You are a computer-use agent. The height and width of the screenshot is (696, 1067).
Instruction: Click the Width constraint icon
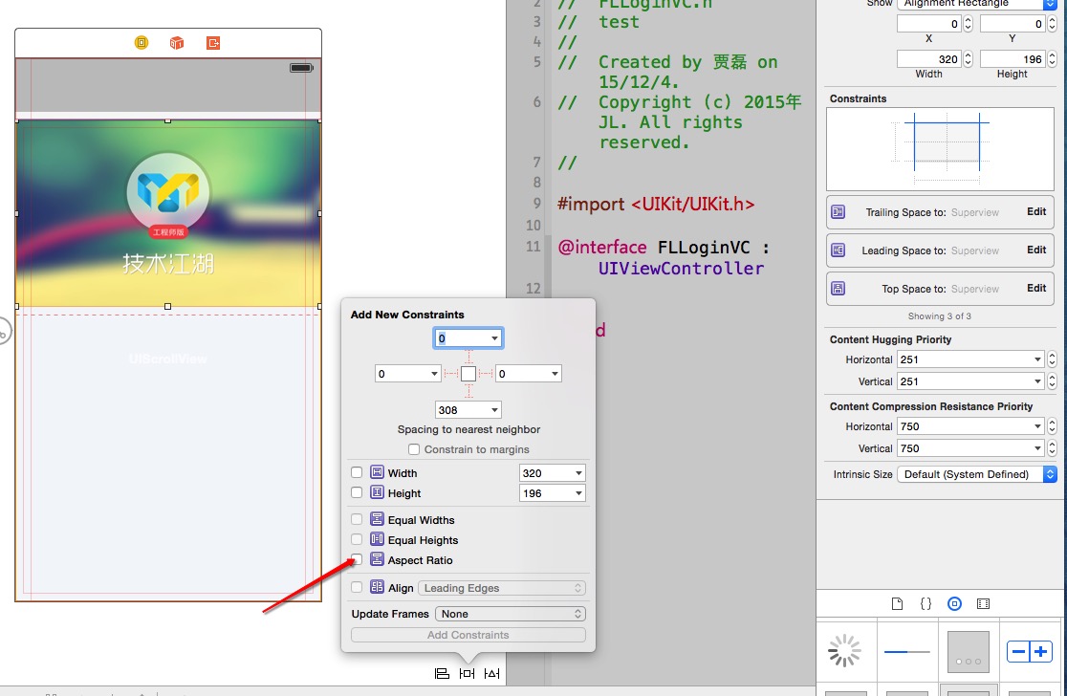tap(377, 472)
